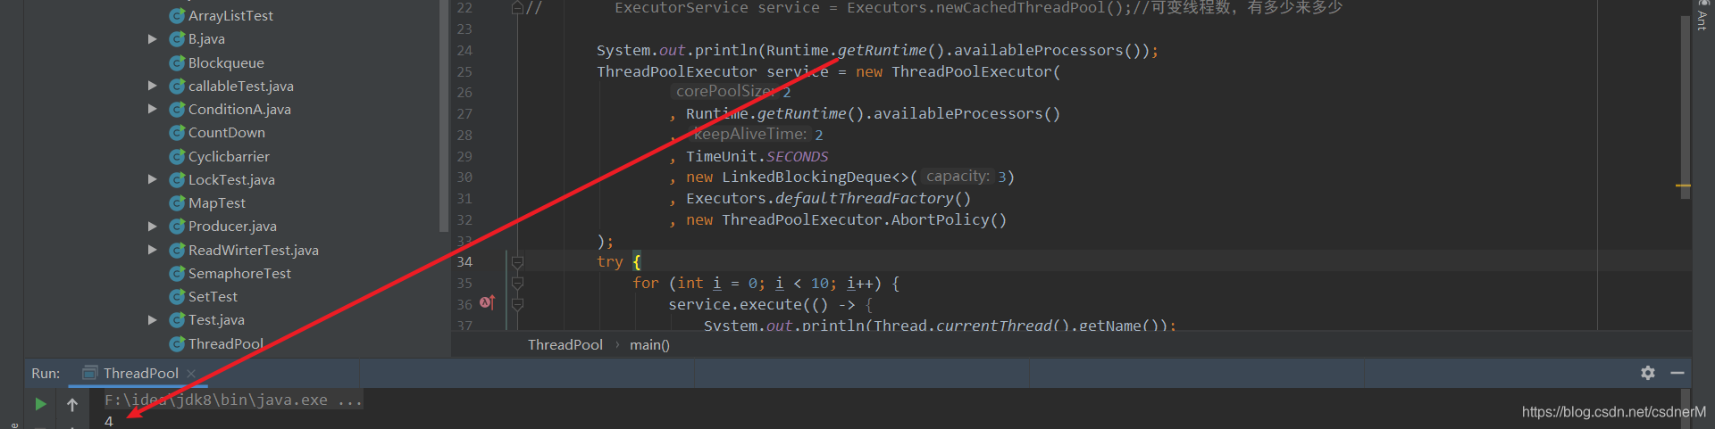Click ThreadPool in editor breadcrumb
Viewport: 1715px width, 429px height.
click(565, 344)
